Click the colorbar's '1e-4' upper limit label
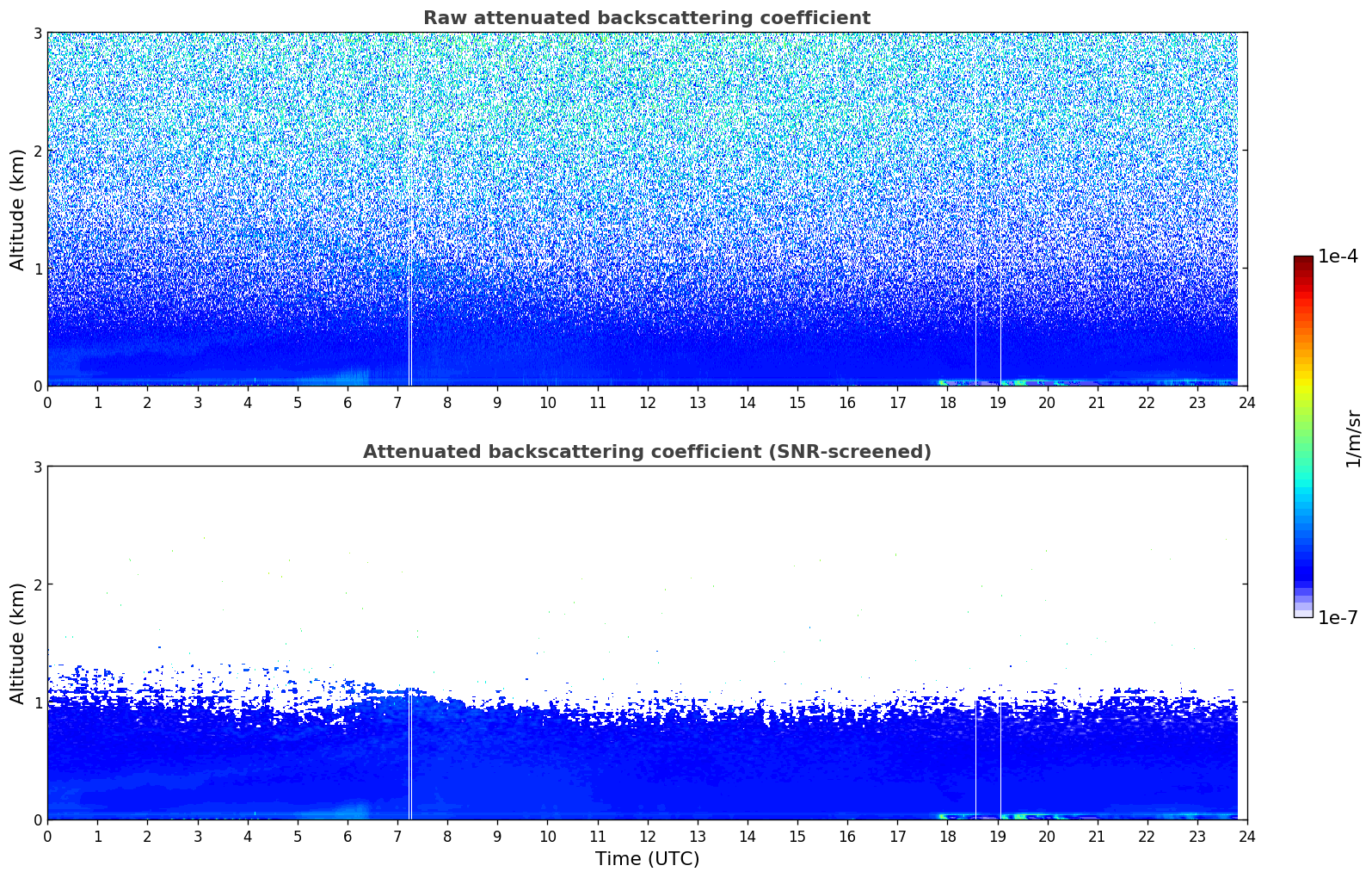Image resolution: width=1372 pixels, height=878 pixels. 1338,257
